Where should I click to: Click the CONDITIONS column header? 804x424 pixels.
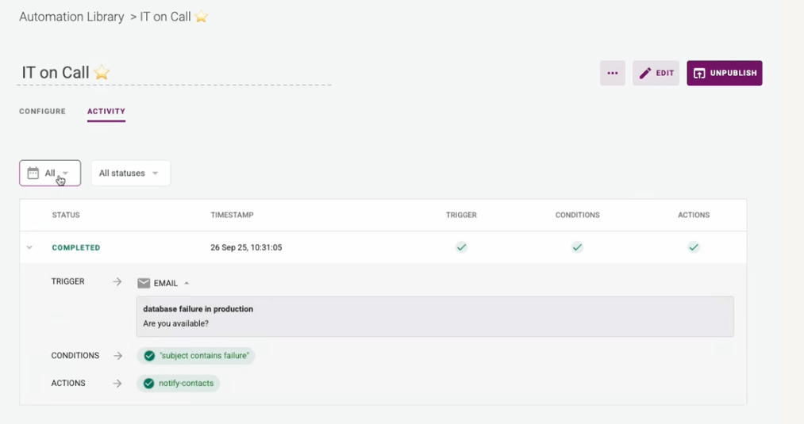577,215
